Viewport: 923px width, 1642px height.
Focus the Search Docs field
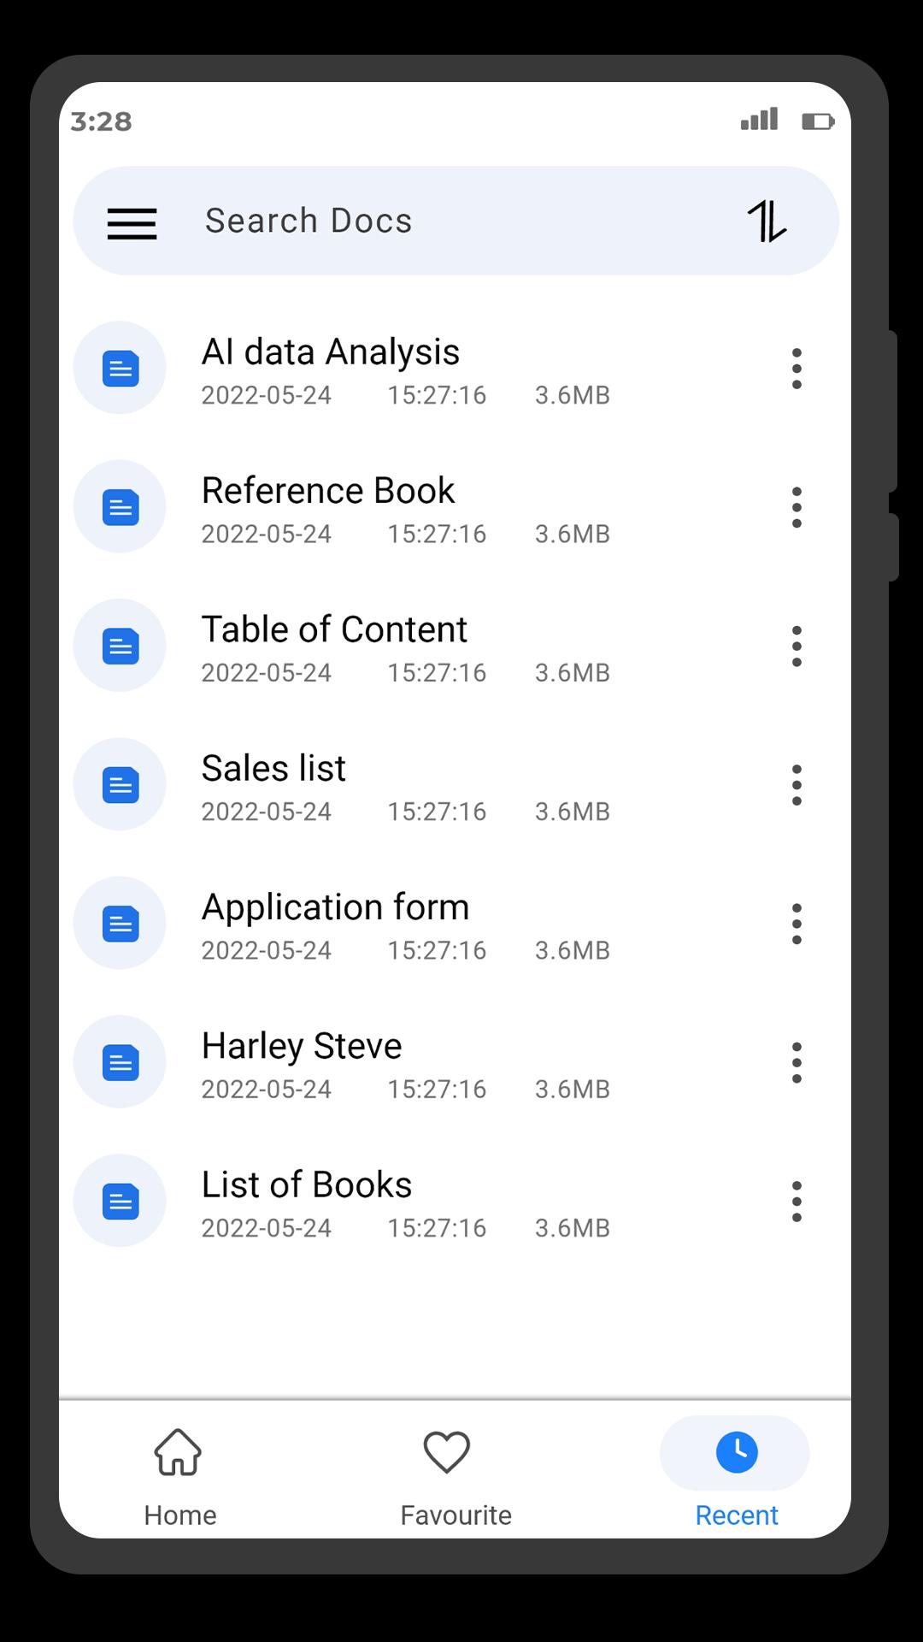pyautogui.click(x=456, y=221)
